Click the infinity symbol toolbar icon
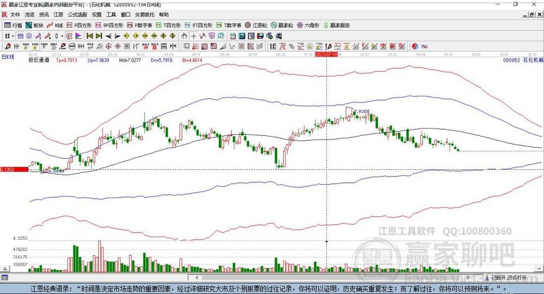Viewport: 544px width, 294px height. pos(424,46)
